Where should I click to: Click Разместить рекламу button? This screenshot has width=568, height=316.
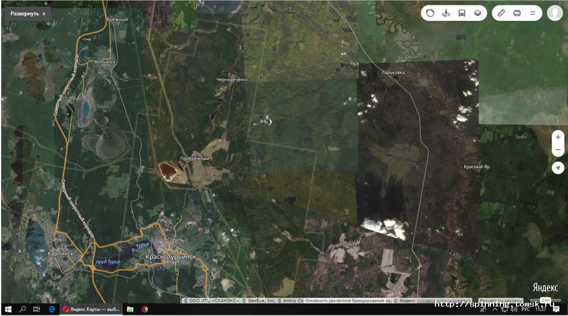click(500, 300)
